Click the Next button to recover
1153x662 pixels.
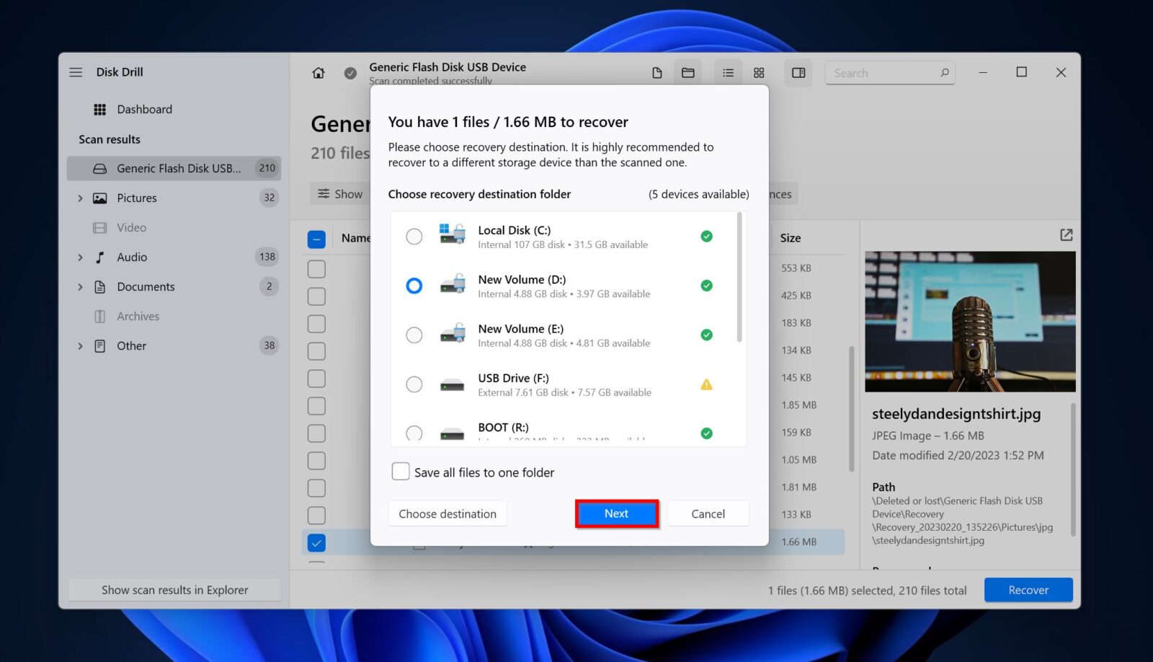click(616, 513)
